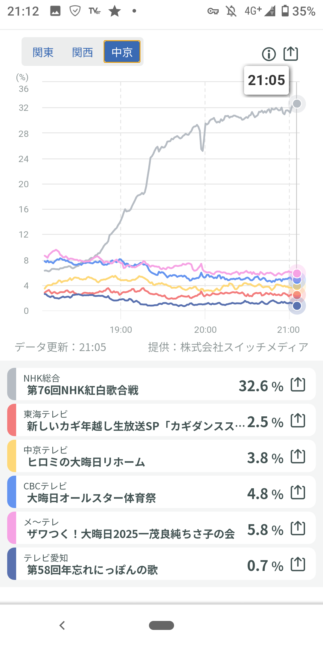Tap the gray NHK data point on chart

(297, 104)
